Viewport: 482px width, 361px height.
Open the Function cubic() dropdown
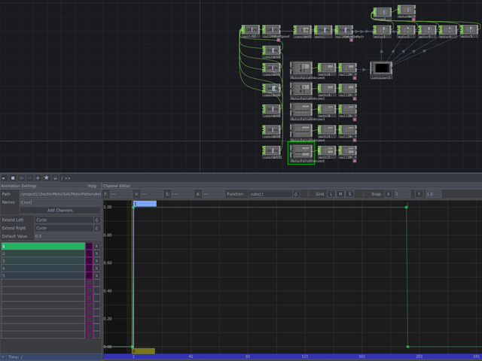270,194
